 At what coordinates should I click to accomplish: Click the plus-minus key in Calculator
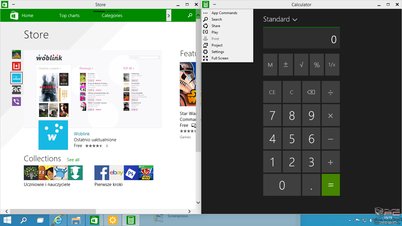(286, 65)
